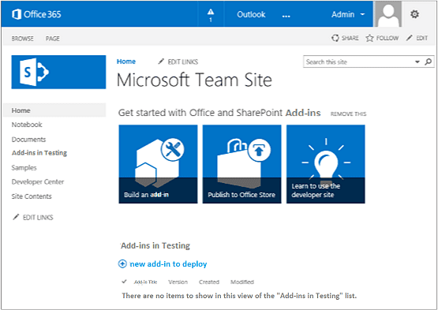Sort by the Add-in Title column

click(x=145, y=282)
